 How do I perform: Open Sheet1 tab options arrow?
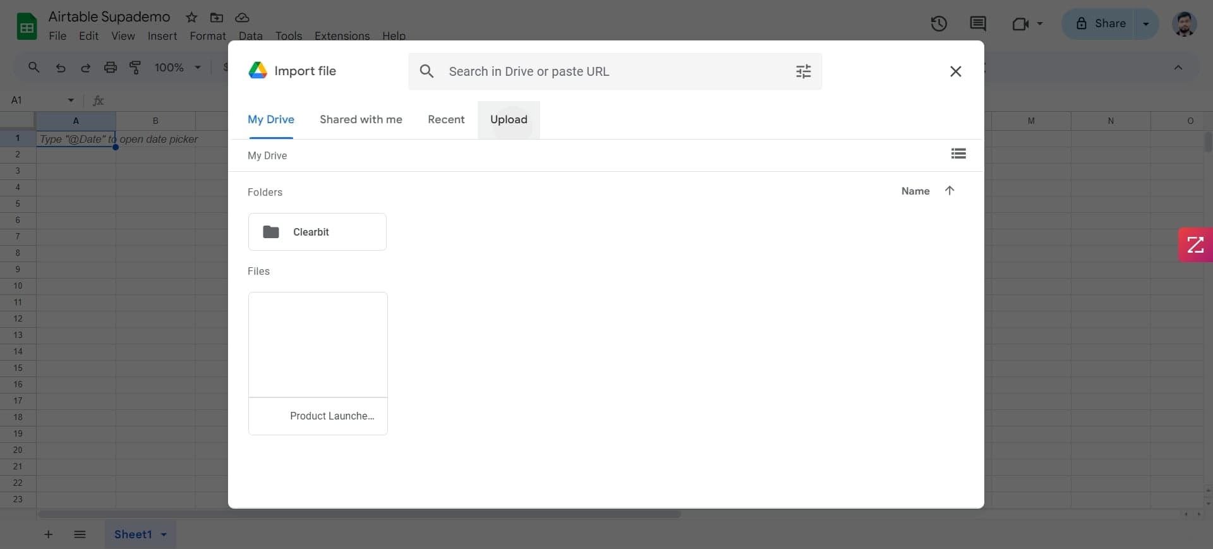[164, 534]
